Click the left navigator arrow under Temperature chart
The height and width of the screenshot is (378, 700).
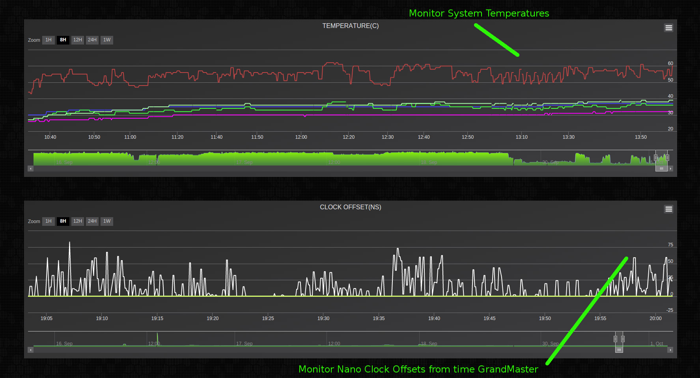(30, 168)
